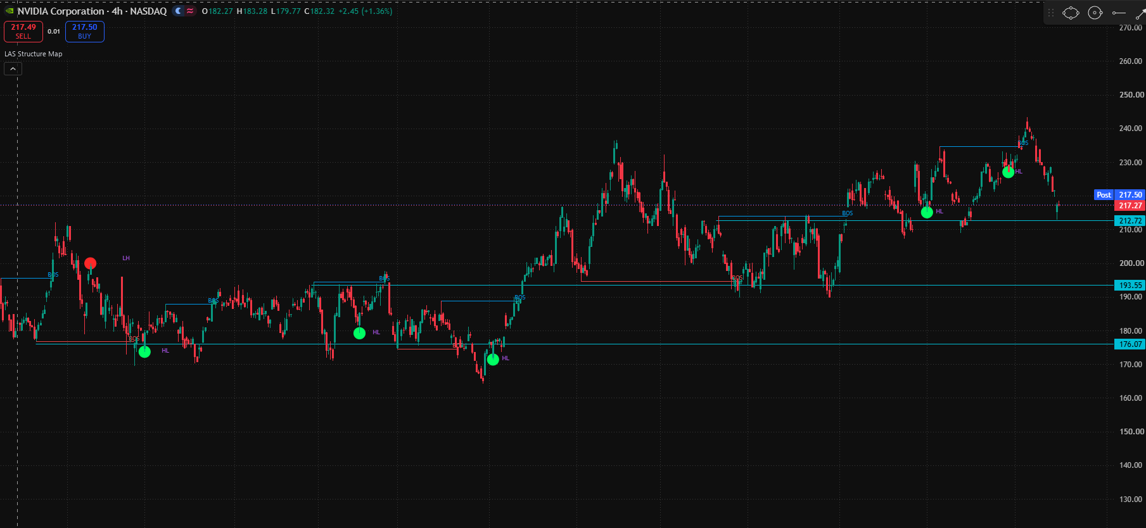The width and height of the screenshot is (1146, 528).
Task: Click the 193.55 level price tag
Action: coord(1130,286)
